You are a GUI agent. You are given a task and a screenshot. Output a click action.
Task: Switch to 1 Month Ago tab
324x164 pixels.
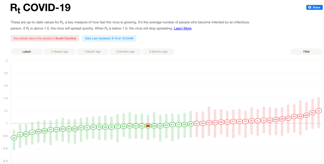click(x=93, y=52)
